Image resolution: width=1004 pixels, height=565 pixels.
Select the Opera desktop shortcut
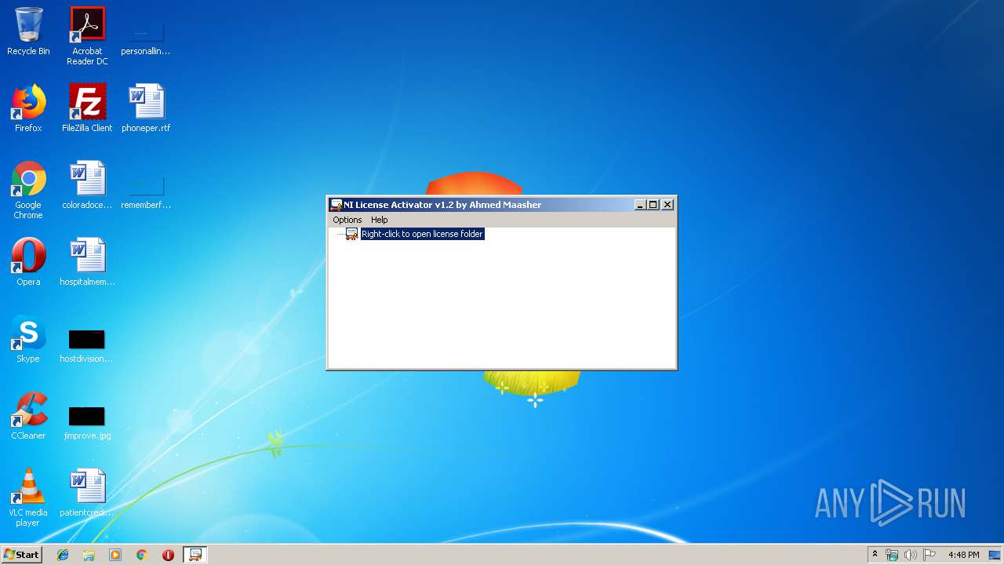pos(28,262)
